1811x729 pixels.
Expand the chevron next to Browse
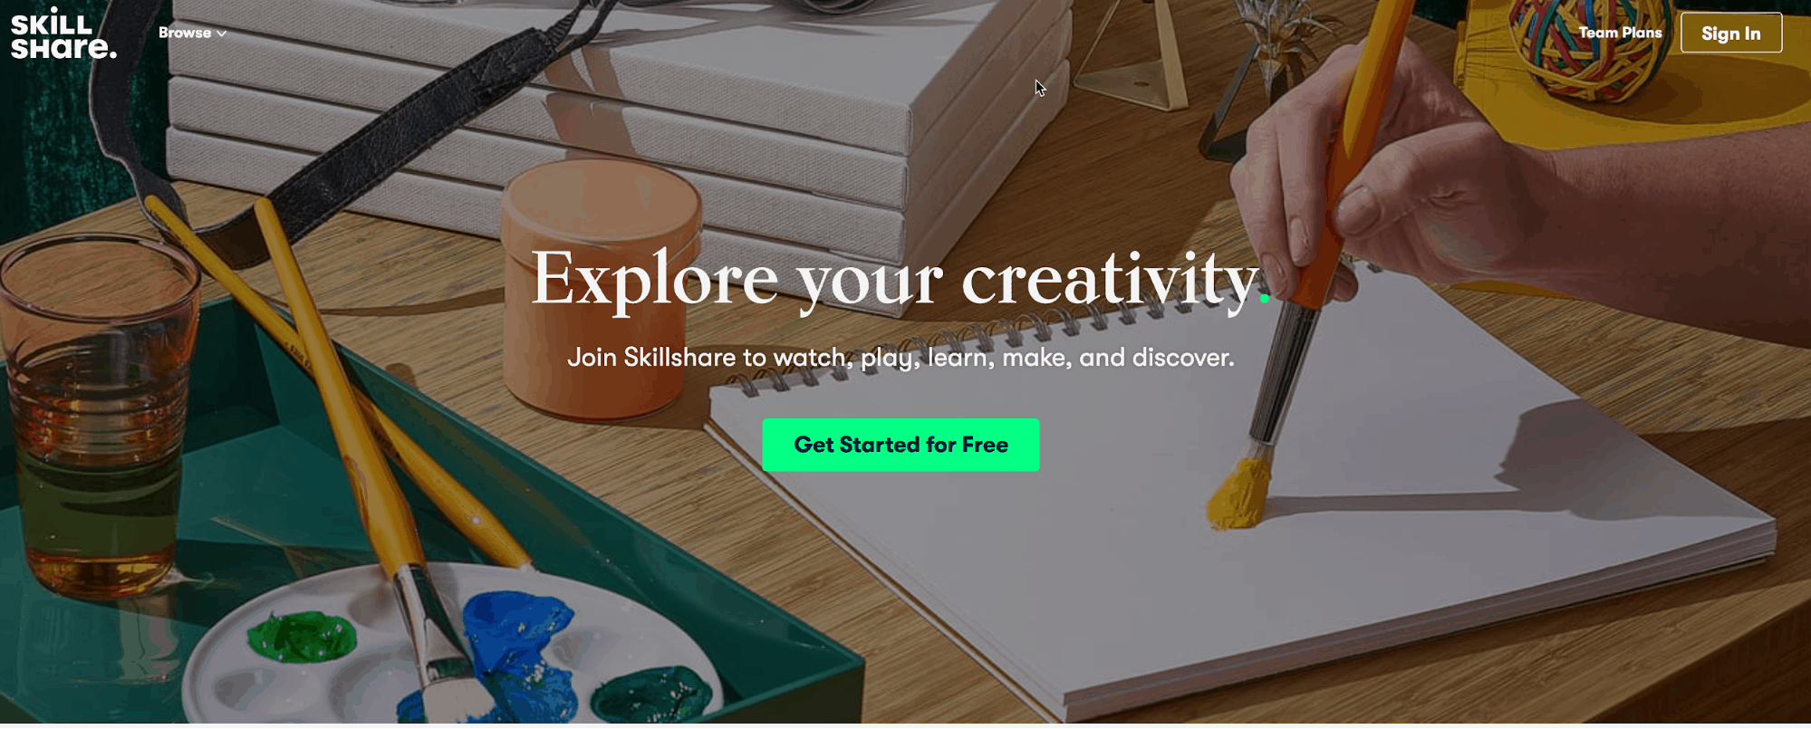click(221, 34)
